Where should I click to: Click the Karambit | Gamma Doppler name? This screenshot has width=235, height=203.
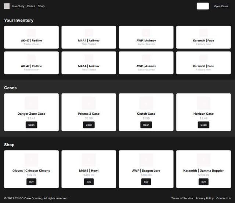pyautogui.click(x=203, y=171)
